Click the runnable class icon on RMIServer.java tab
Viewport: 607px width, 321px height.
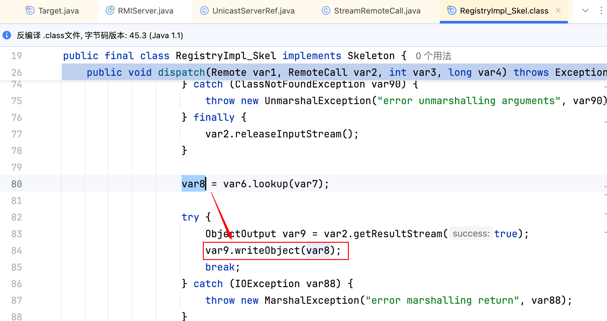tap(110, 10)
